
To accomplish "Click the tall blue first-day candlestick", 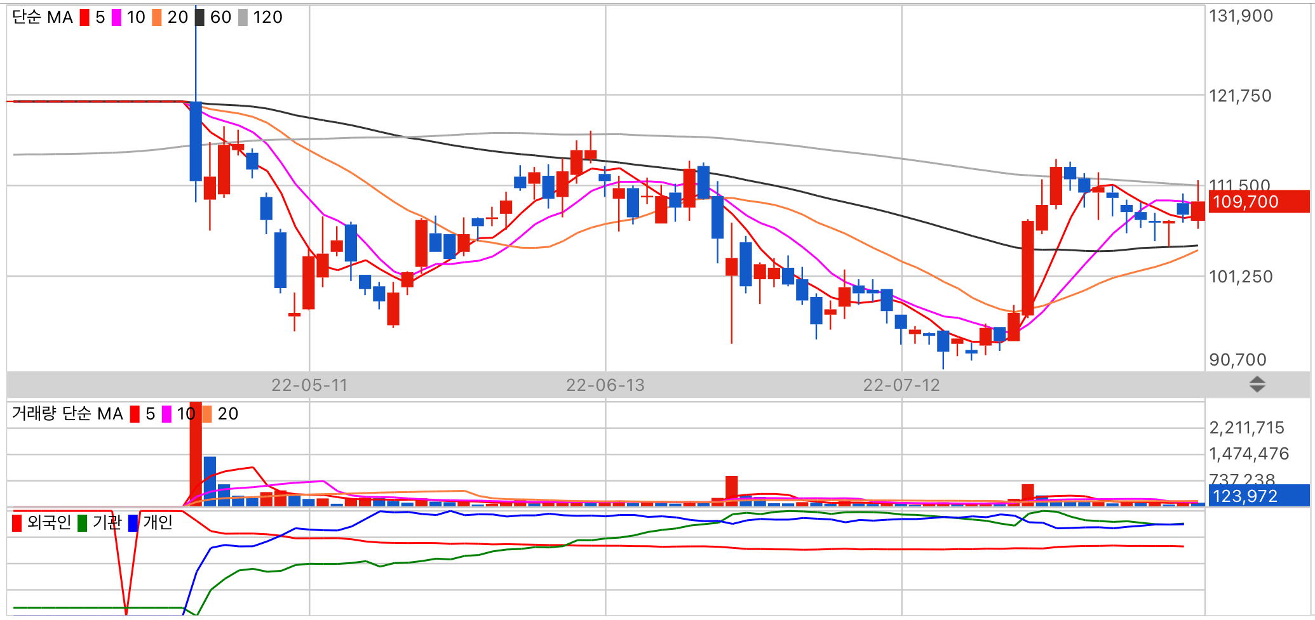I will coord(196,141).
